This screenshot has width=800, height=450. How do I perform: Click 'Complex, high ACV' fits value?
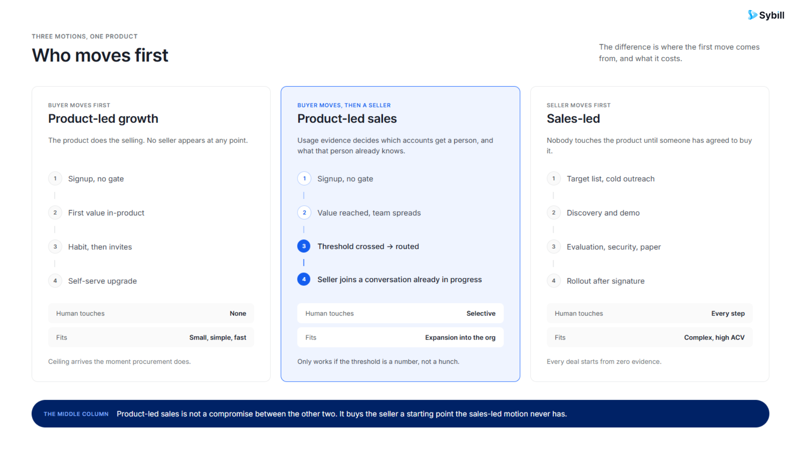[x=714, y=337]
